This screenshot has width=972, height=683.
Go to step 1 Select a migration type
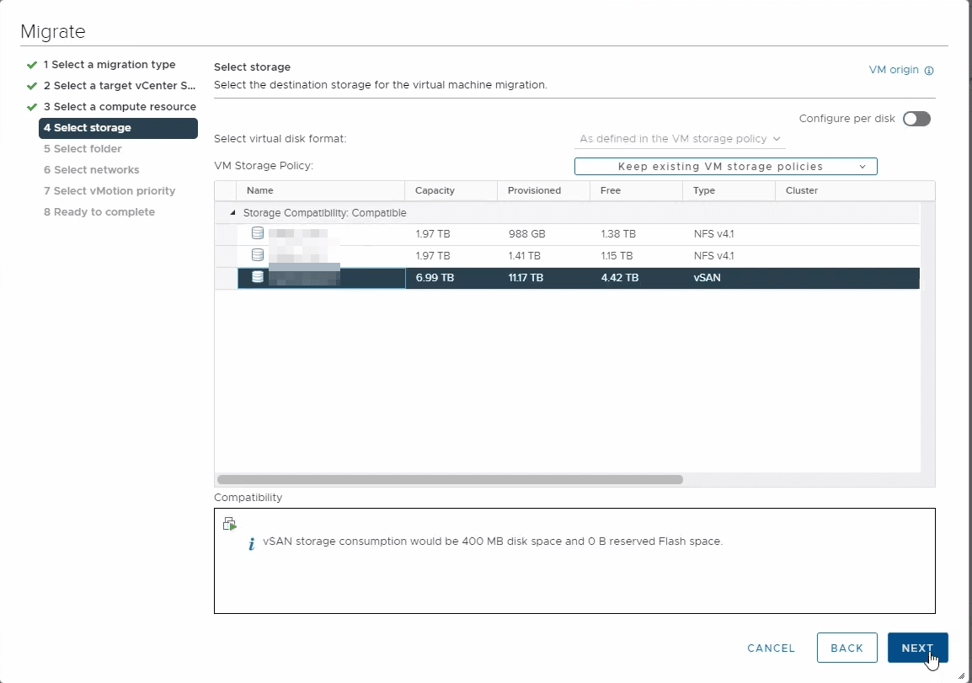tap(109, 65)
